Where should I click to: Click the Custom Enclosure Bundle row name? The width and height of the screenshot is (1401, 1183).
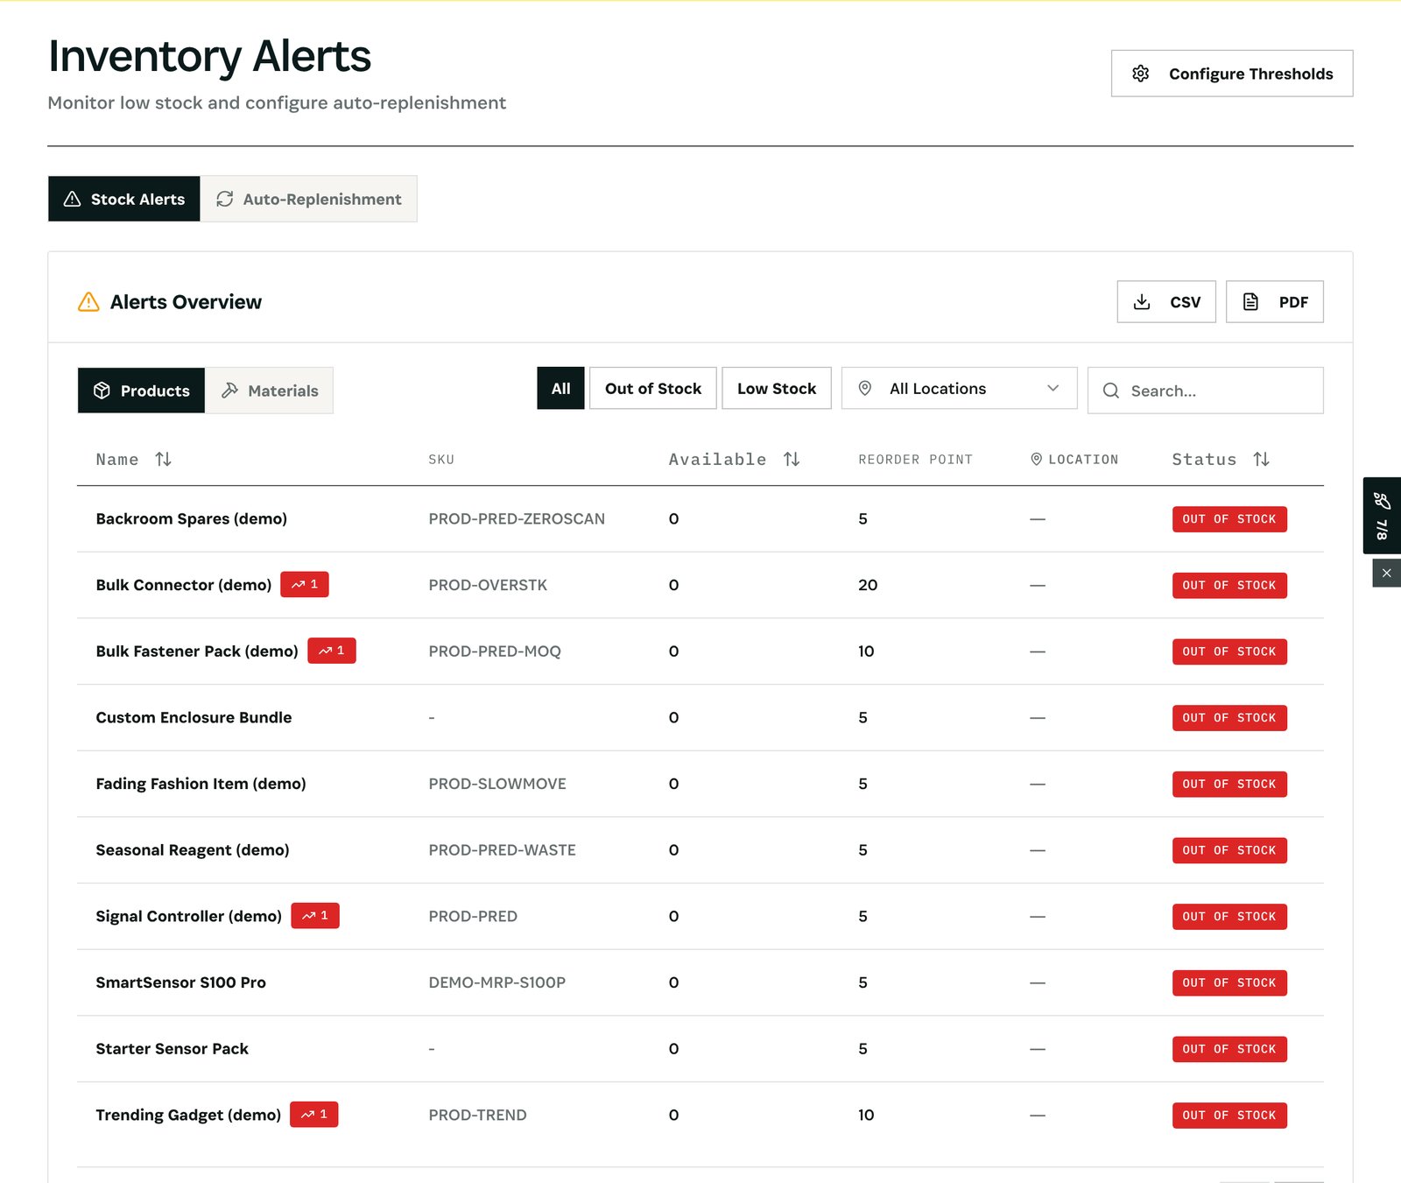point(194,717)
